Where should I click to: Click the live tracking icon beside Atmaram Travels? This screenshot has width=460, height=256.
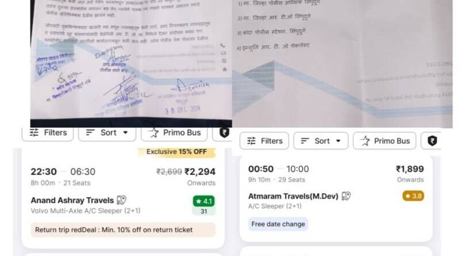[346, 196]
